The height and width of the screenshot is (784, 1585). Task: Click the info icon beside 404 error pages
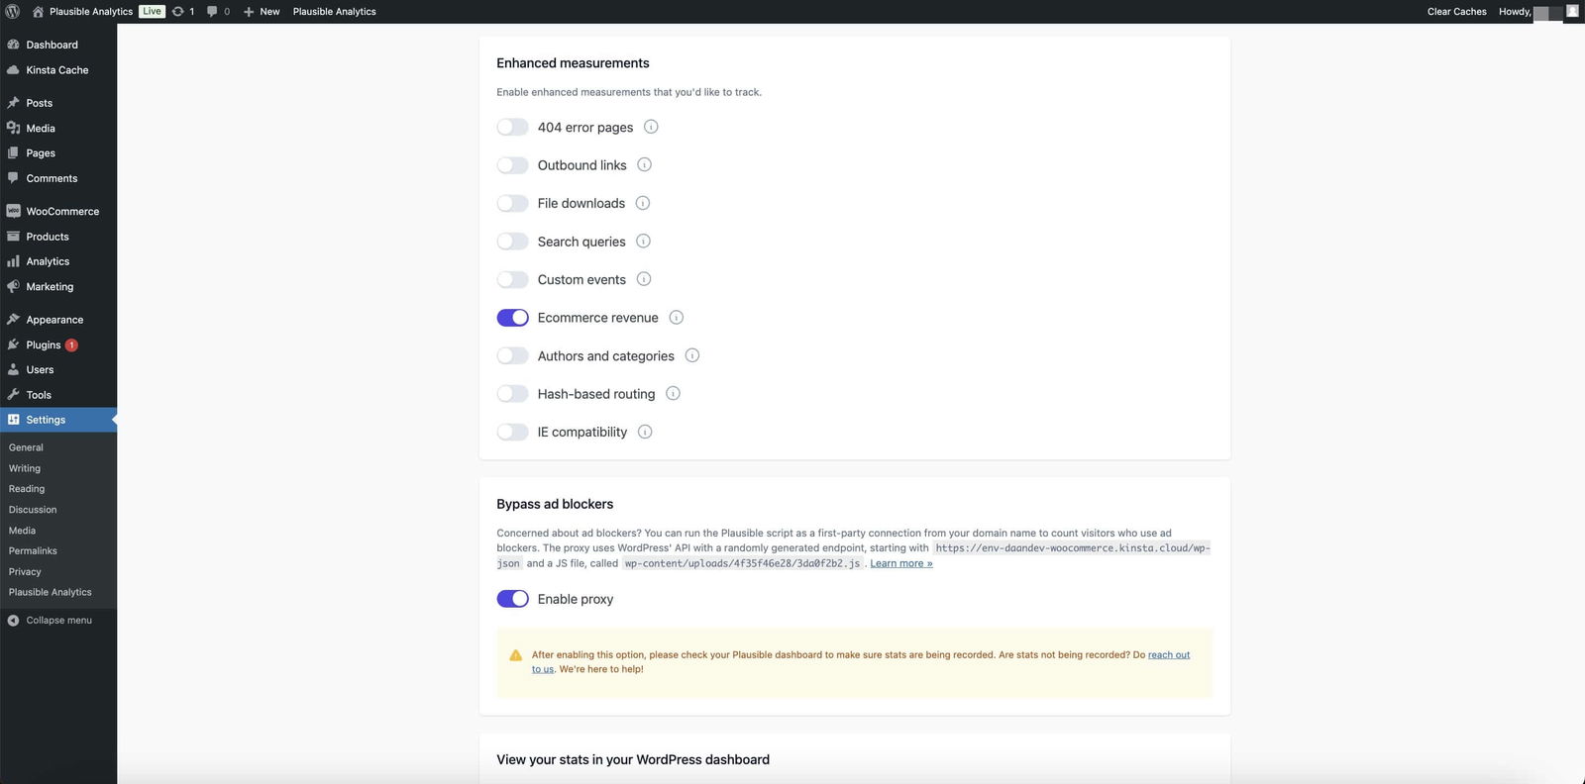tap(651, 127)
